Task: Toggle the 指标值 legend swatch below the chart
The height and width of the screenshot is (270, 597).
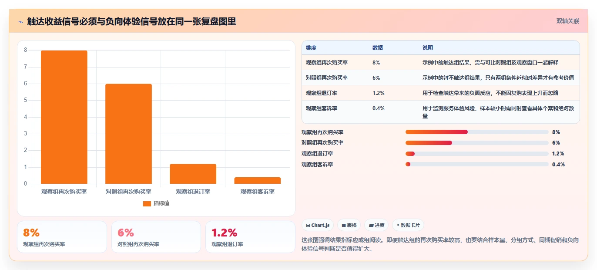Action: (147, 203)
